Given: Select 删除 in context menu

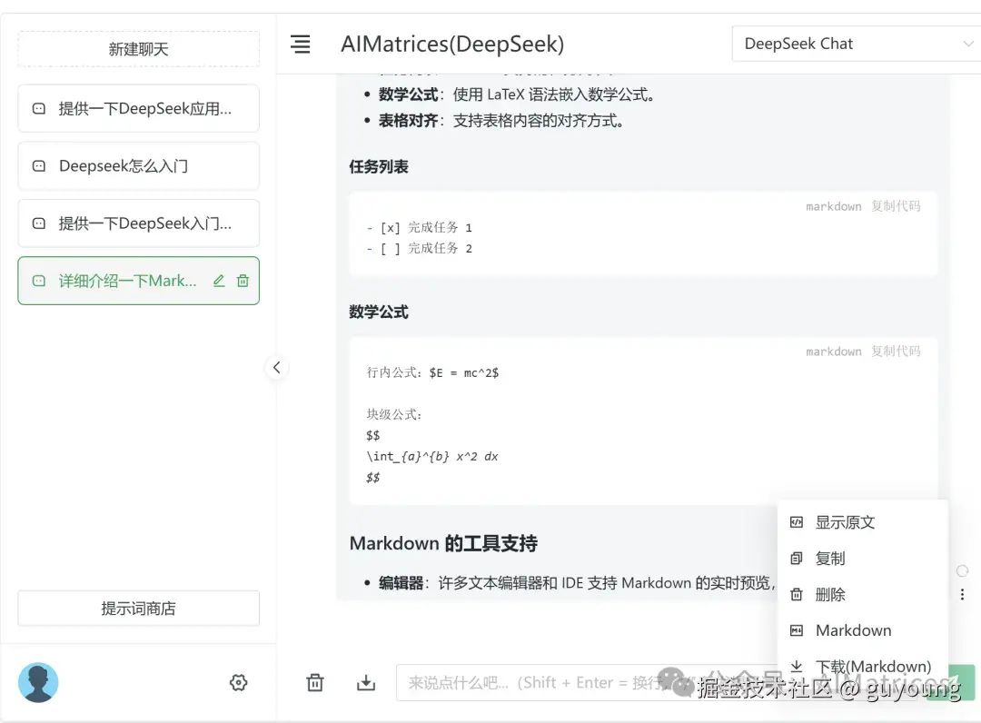Looking at the screenshot, I should 864,594.
